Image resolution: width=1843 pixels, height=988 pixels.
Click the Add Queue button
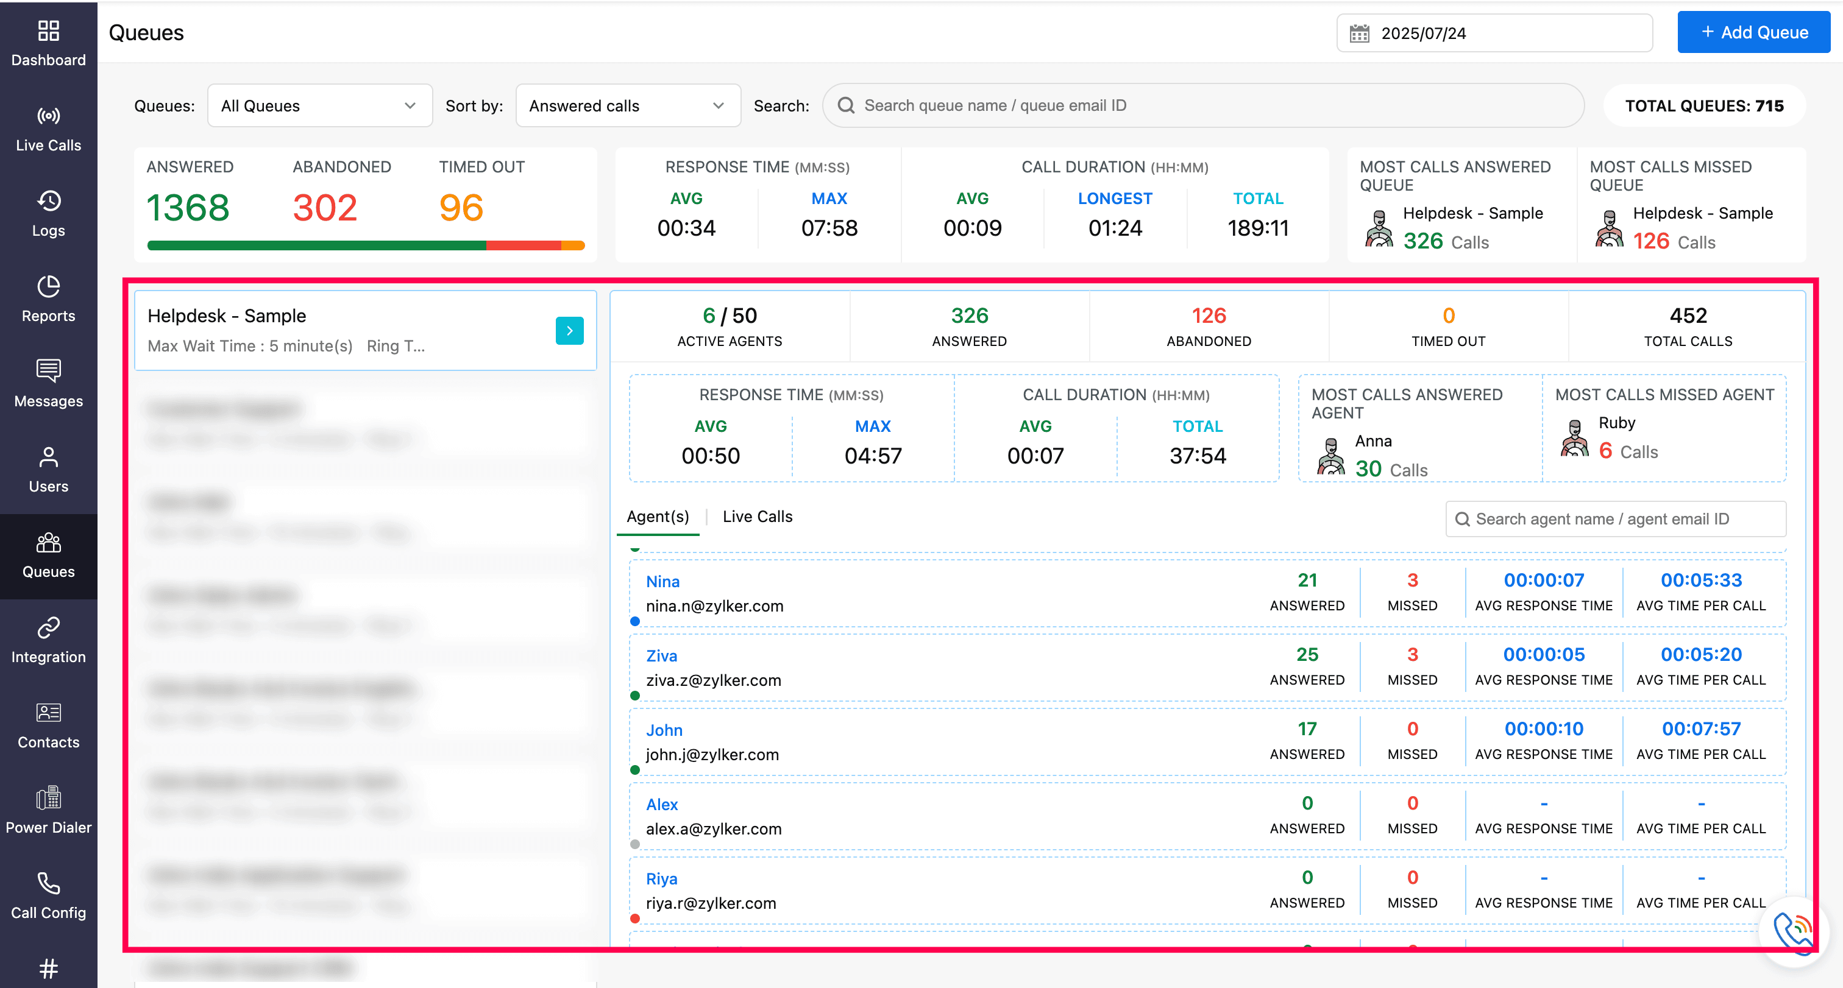(1753, 32)
